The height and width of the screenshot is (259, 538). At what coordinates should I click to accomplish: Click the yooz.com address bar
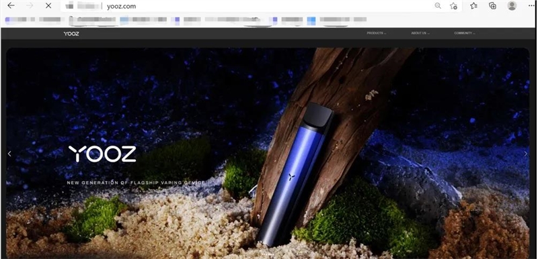tap(247, 6)
